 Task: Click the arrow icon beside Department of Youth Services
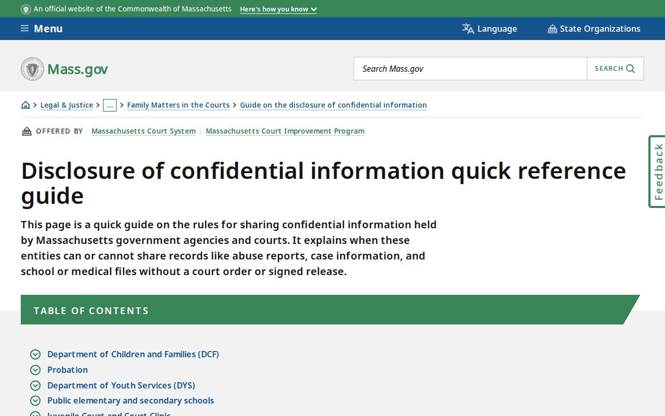pos(35,385)
